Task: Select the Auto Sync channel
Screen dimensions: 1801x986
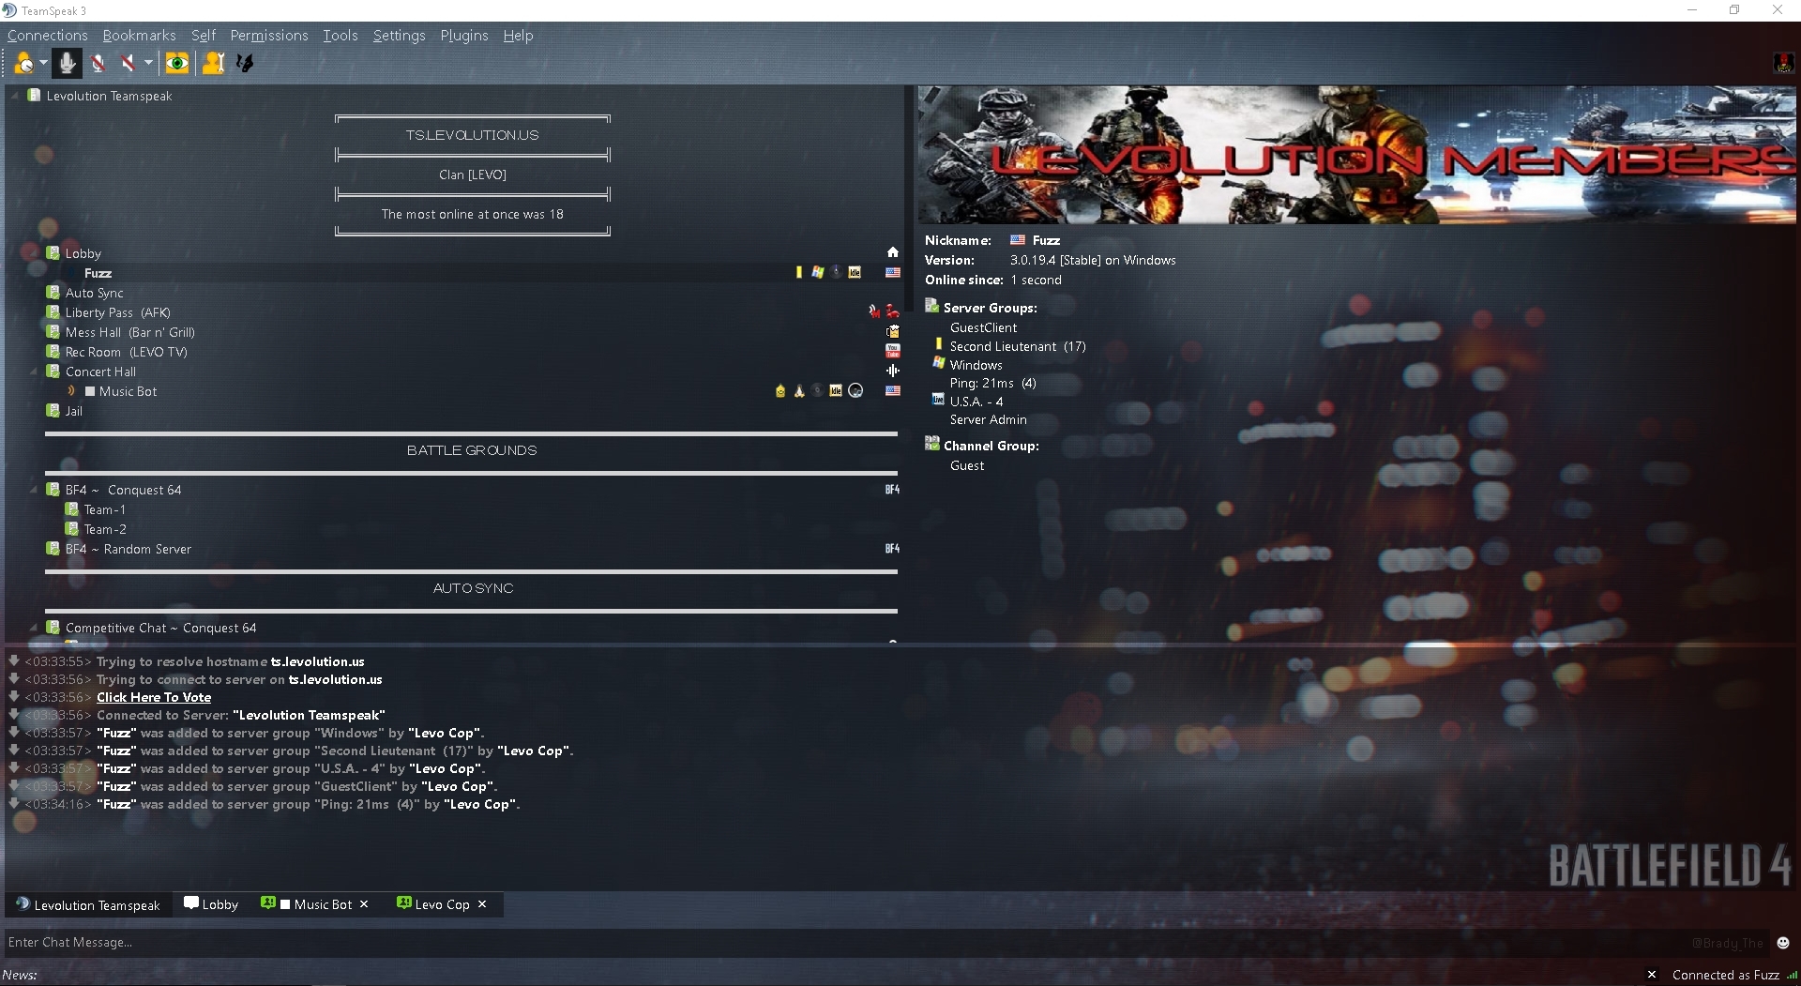Action: (x=94, y=293)
